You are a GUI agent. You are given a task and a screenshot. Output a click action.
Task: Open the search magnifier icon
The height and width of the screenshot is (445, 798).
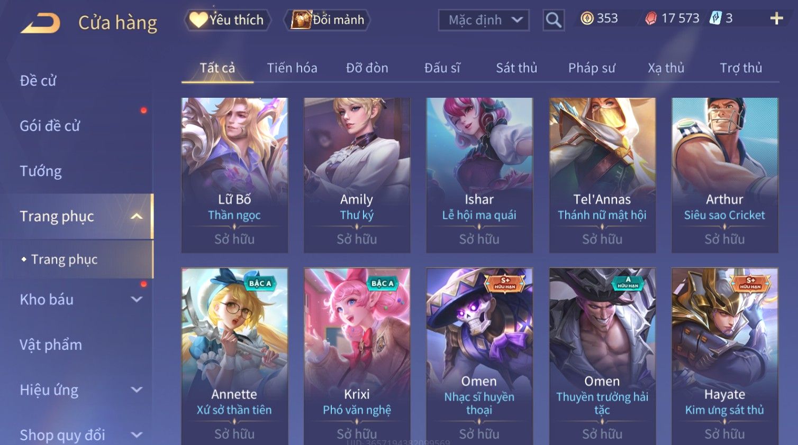[554, 20]
